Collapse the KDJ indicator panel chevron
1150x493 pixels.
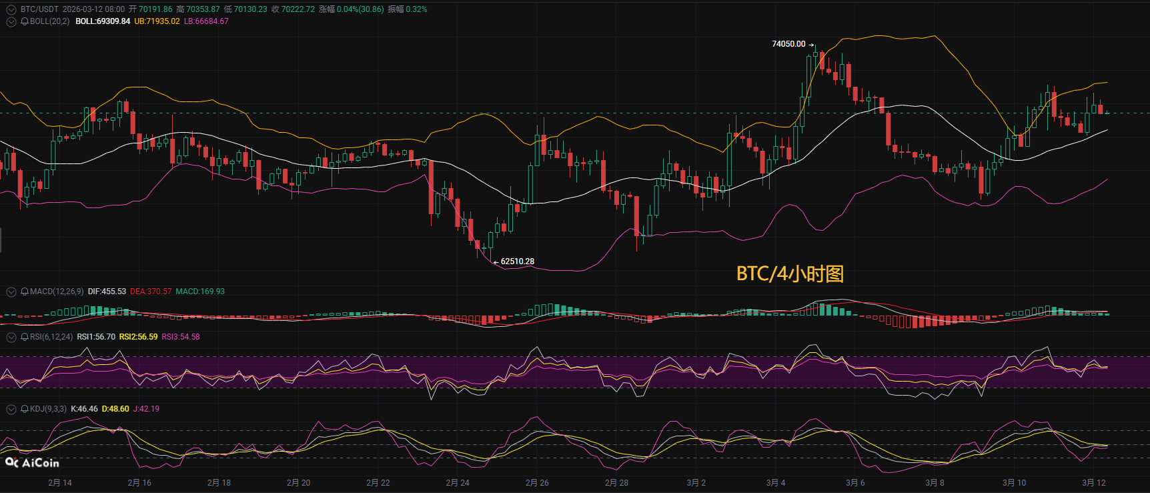11,409
